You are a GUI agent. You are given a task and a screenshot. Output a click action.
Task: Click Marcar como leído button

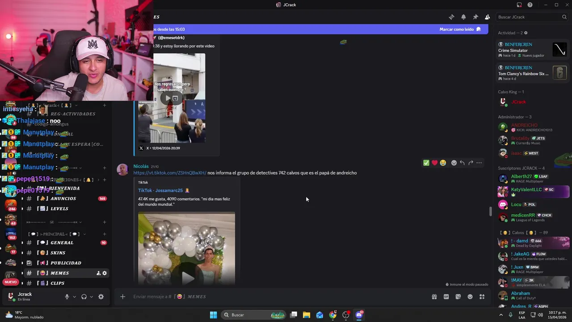pyautogui.click(x=460, y=29)
